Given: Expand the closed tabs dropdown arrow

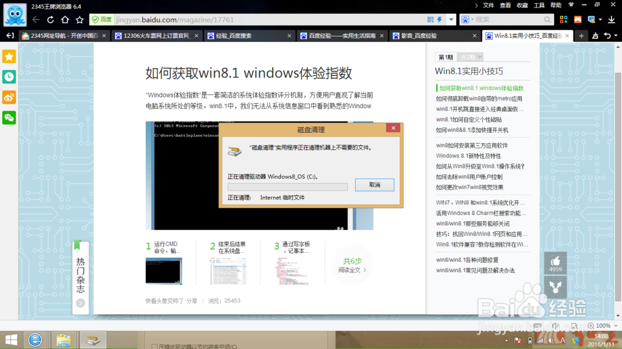Looking at the screenshot, I should point(616,35).
